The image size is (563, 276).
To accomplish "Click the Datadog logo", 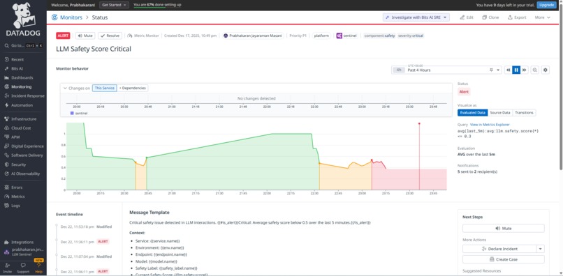I will (23, 20).
